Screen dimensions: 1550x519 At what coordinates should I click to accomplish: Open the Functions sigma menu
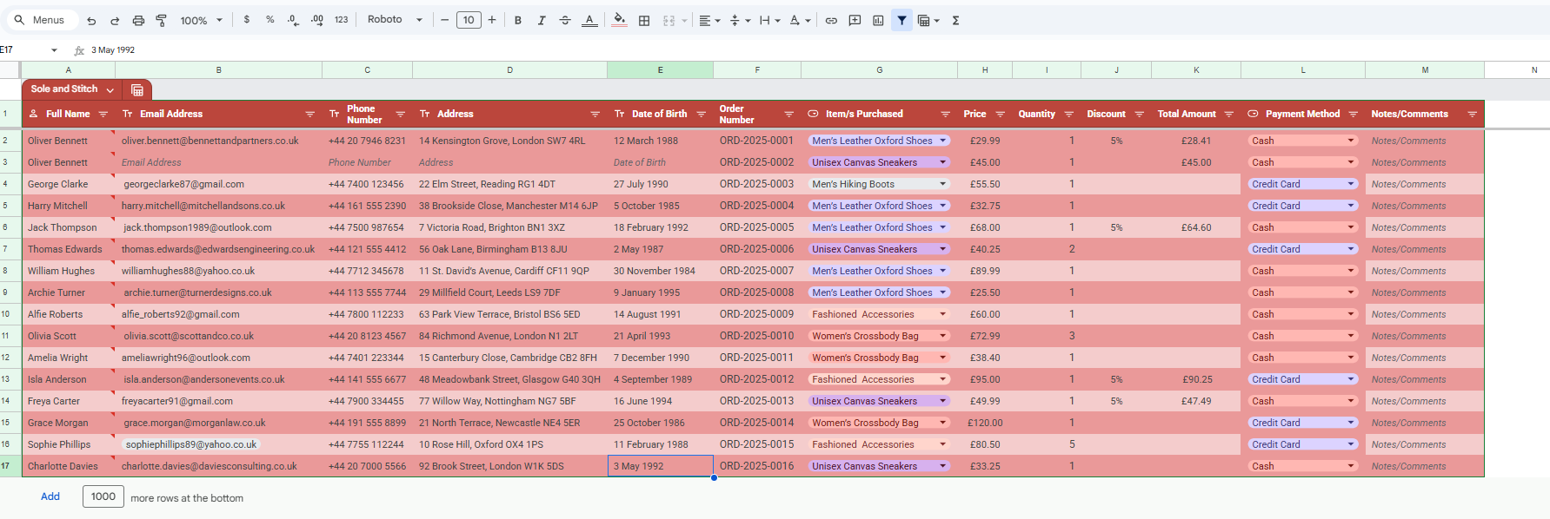coord(955,20)
